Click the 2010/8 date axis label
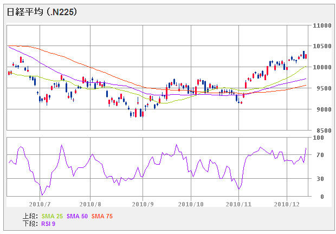Screen dimensions: 336x234 (x=90, y=204)
